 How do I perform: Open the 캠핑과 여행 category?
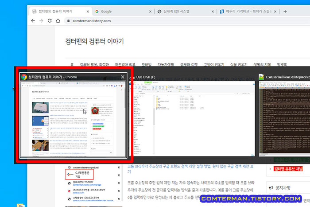tap(189, 65)
